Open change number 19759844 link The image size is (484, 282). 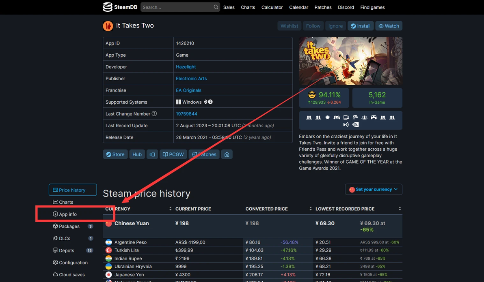186,113
